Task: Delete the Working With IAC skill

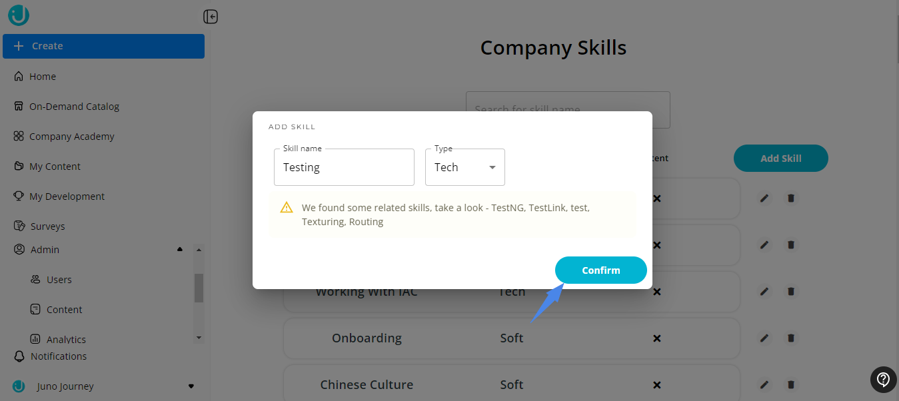Action: pos(791,292)
